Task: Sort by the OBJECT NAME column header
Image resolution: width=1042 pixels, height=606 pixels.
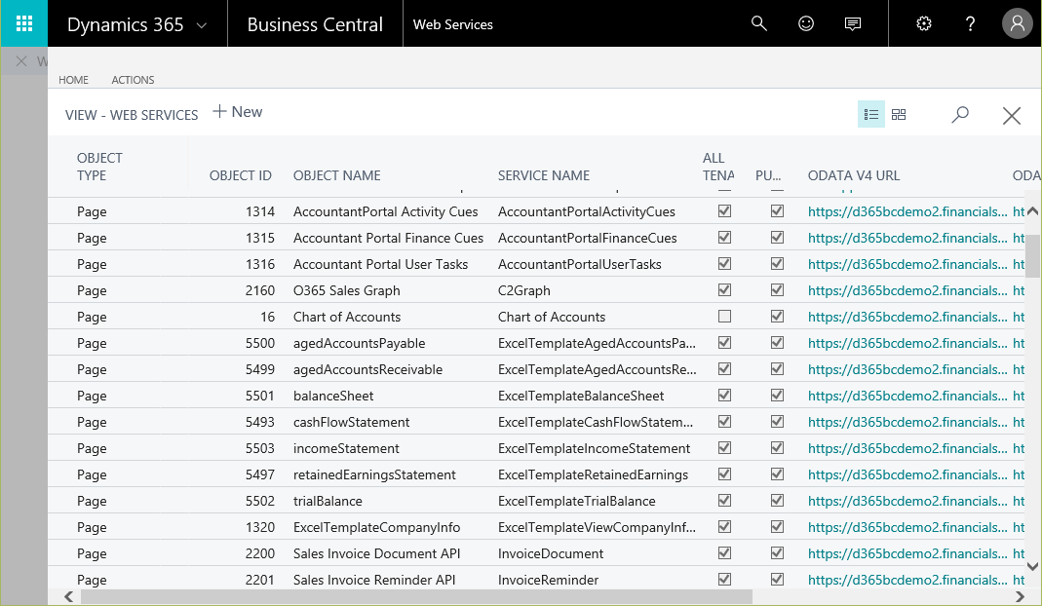Action: 337,175
